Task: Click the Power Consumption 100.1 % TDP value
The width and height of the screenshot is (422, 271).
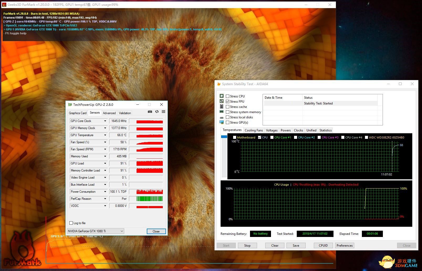Action: click(x=118, y=192)
